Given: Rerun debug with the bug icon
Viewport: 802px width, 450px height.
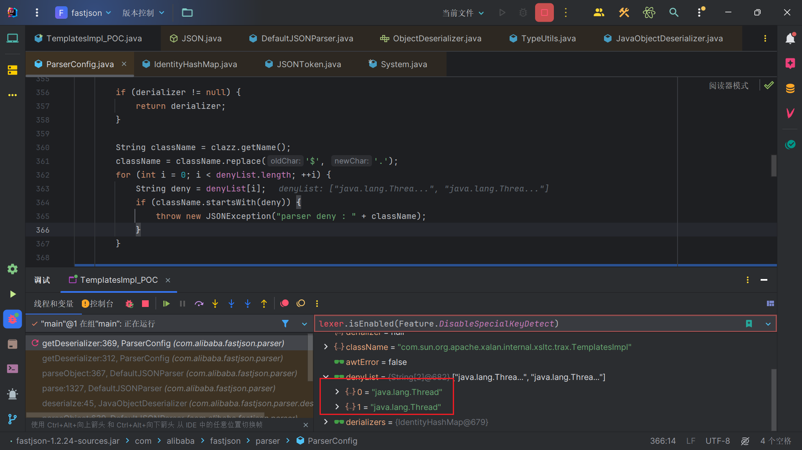Looking at the screenshot, I should (129, 304).
